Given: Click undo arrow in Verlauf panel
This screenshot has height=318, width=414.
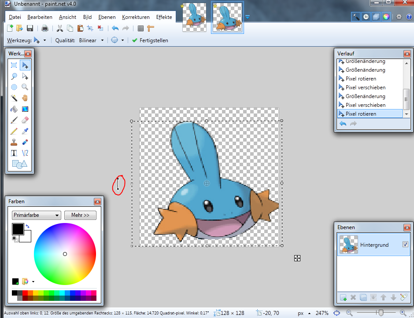Looking at the screenshot, I should coord(343,124).
